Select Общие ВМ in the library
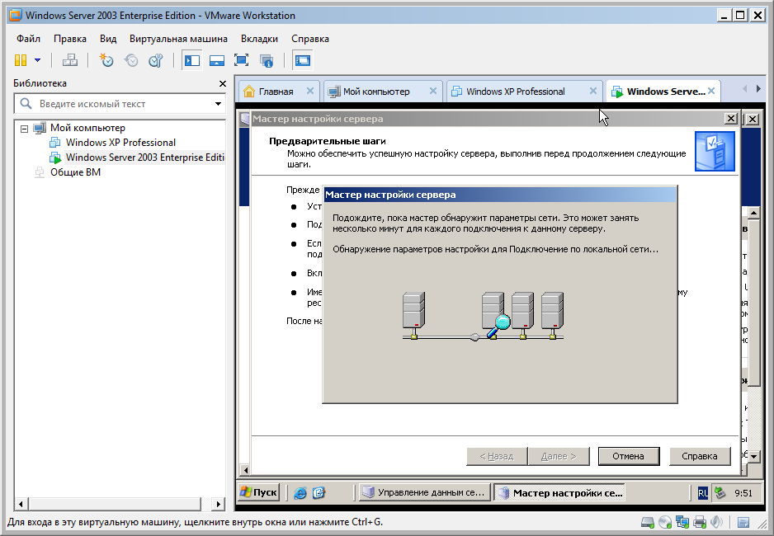This screenshot has width=774, height=536. [75, 172]
